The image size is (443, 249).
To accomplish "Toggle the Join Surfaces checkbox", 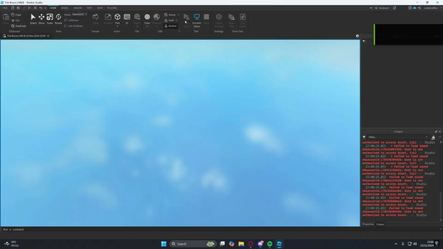I will click(x=66, y=26).
